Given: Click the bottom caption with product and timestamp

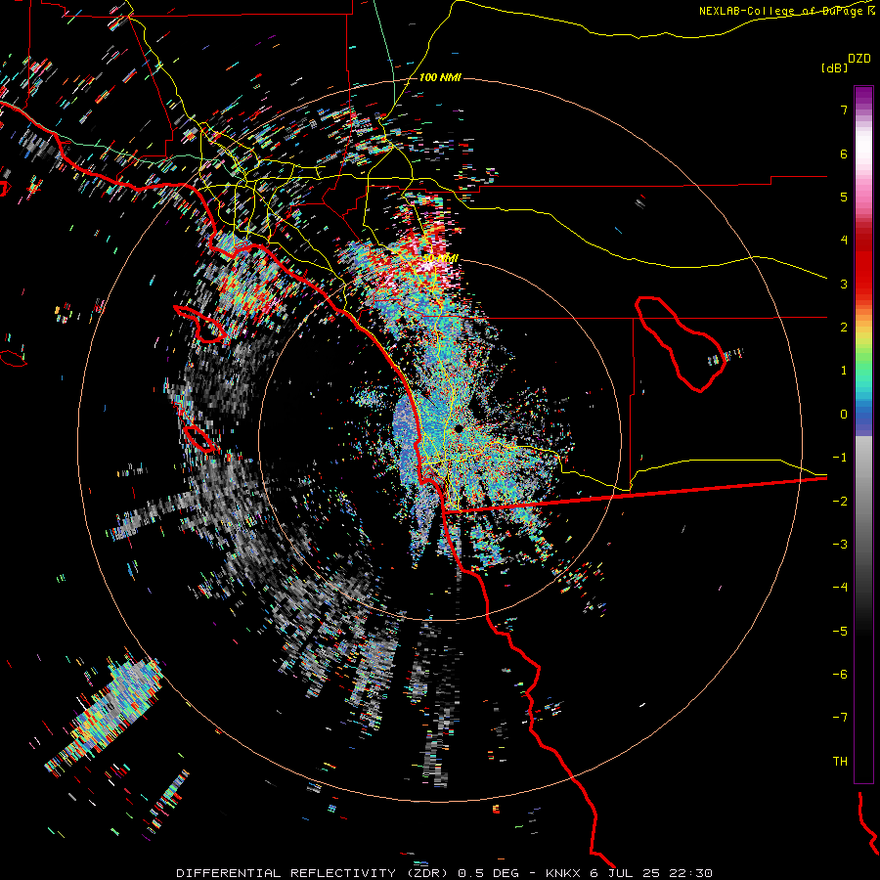Looking at the screenshot, I should (445, 873).
